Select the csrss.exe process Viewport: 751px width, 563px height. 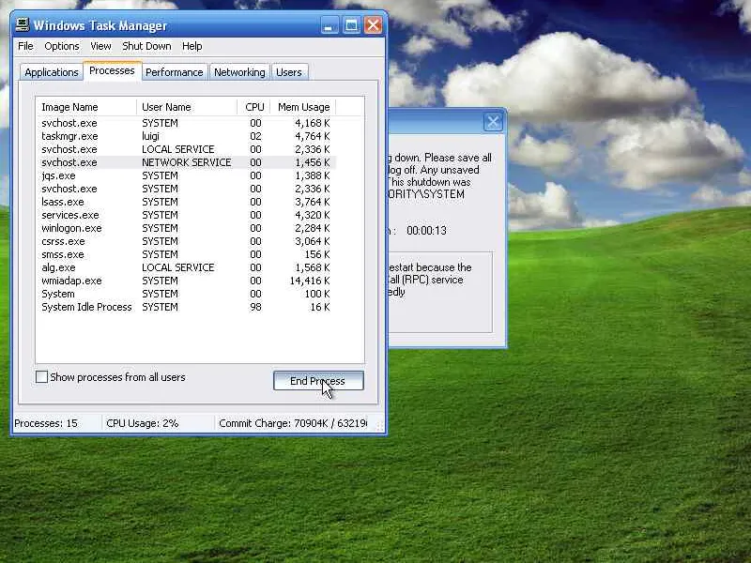pyautogui.click(x=186, y=241)
